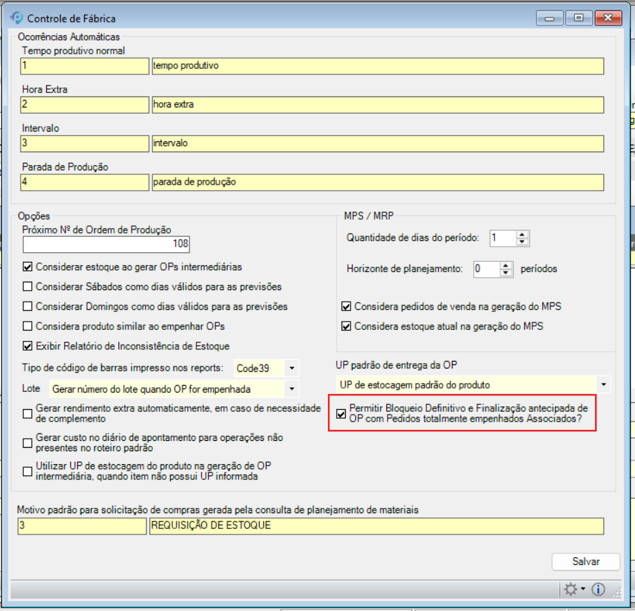Decrease Horizonte de planejamento periods value

point(507,273)
